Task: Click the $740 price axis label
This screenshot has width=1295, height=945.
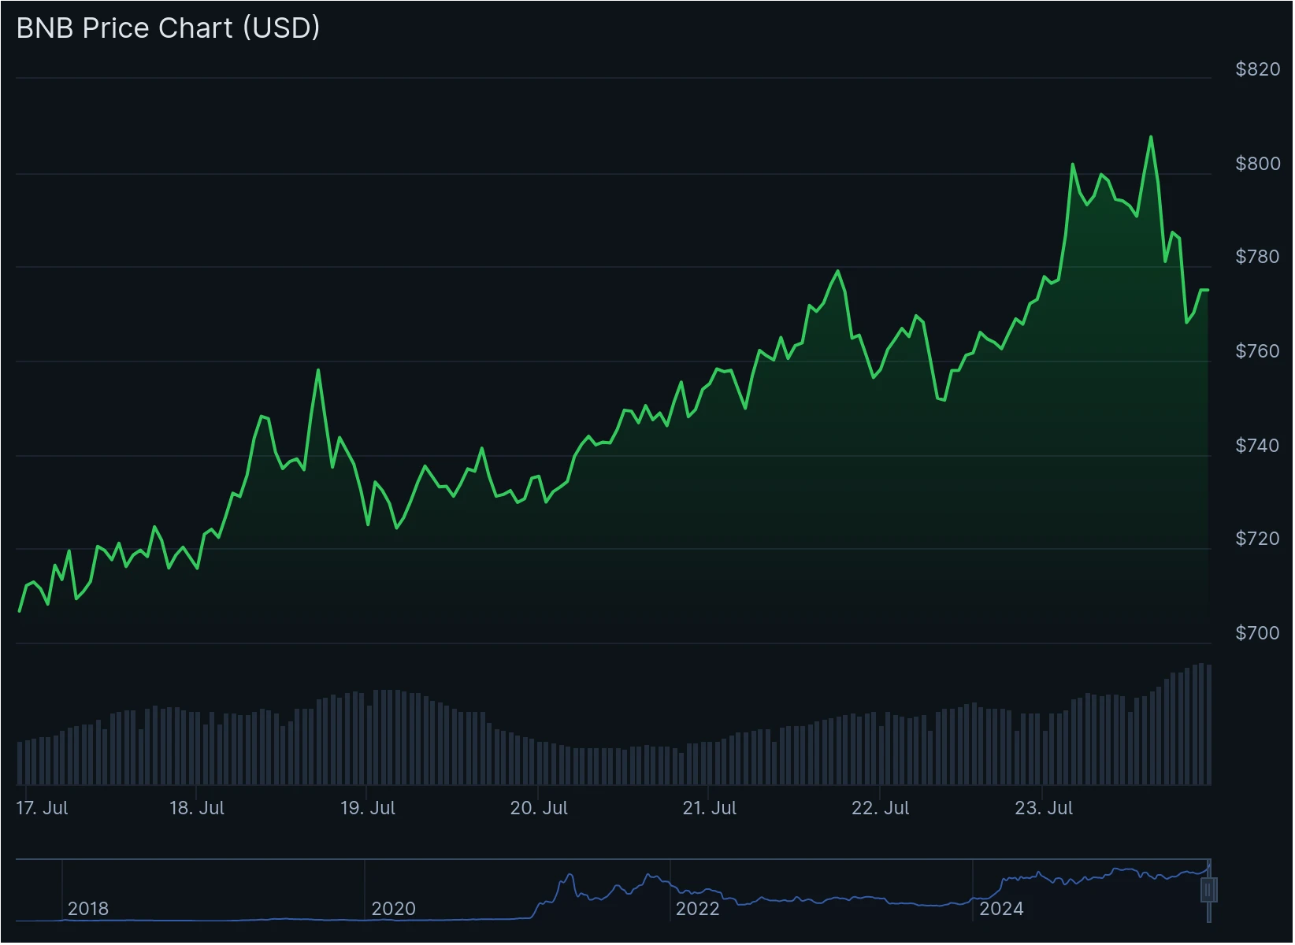Action: (1257, 446)
